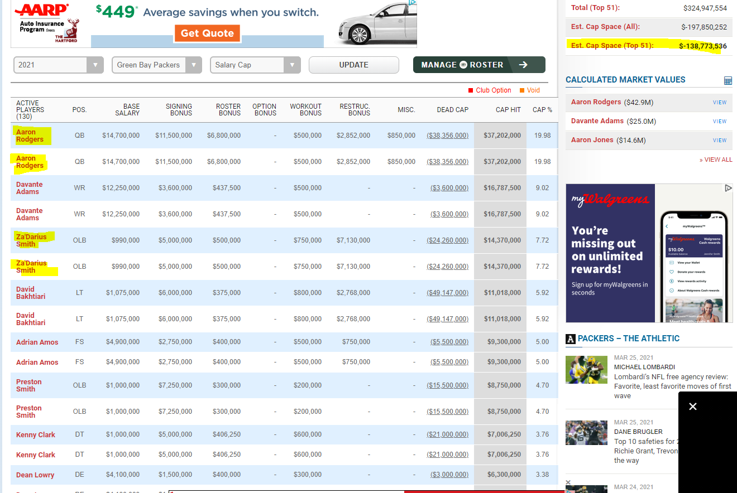Open the Green Bay Packers team dropdown

[157, 65]
